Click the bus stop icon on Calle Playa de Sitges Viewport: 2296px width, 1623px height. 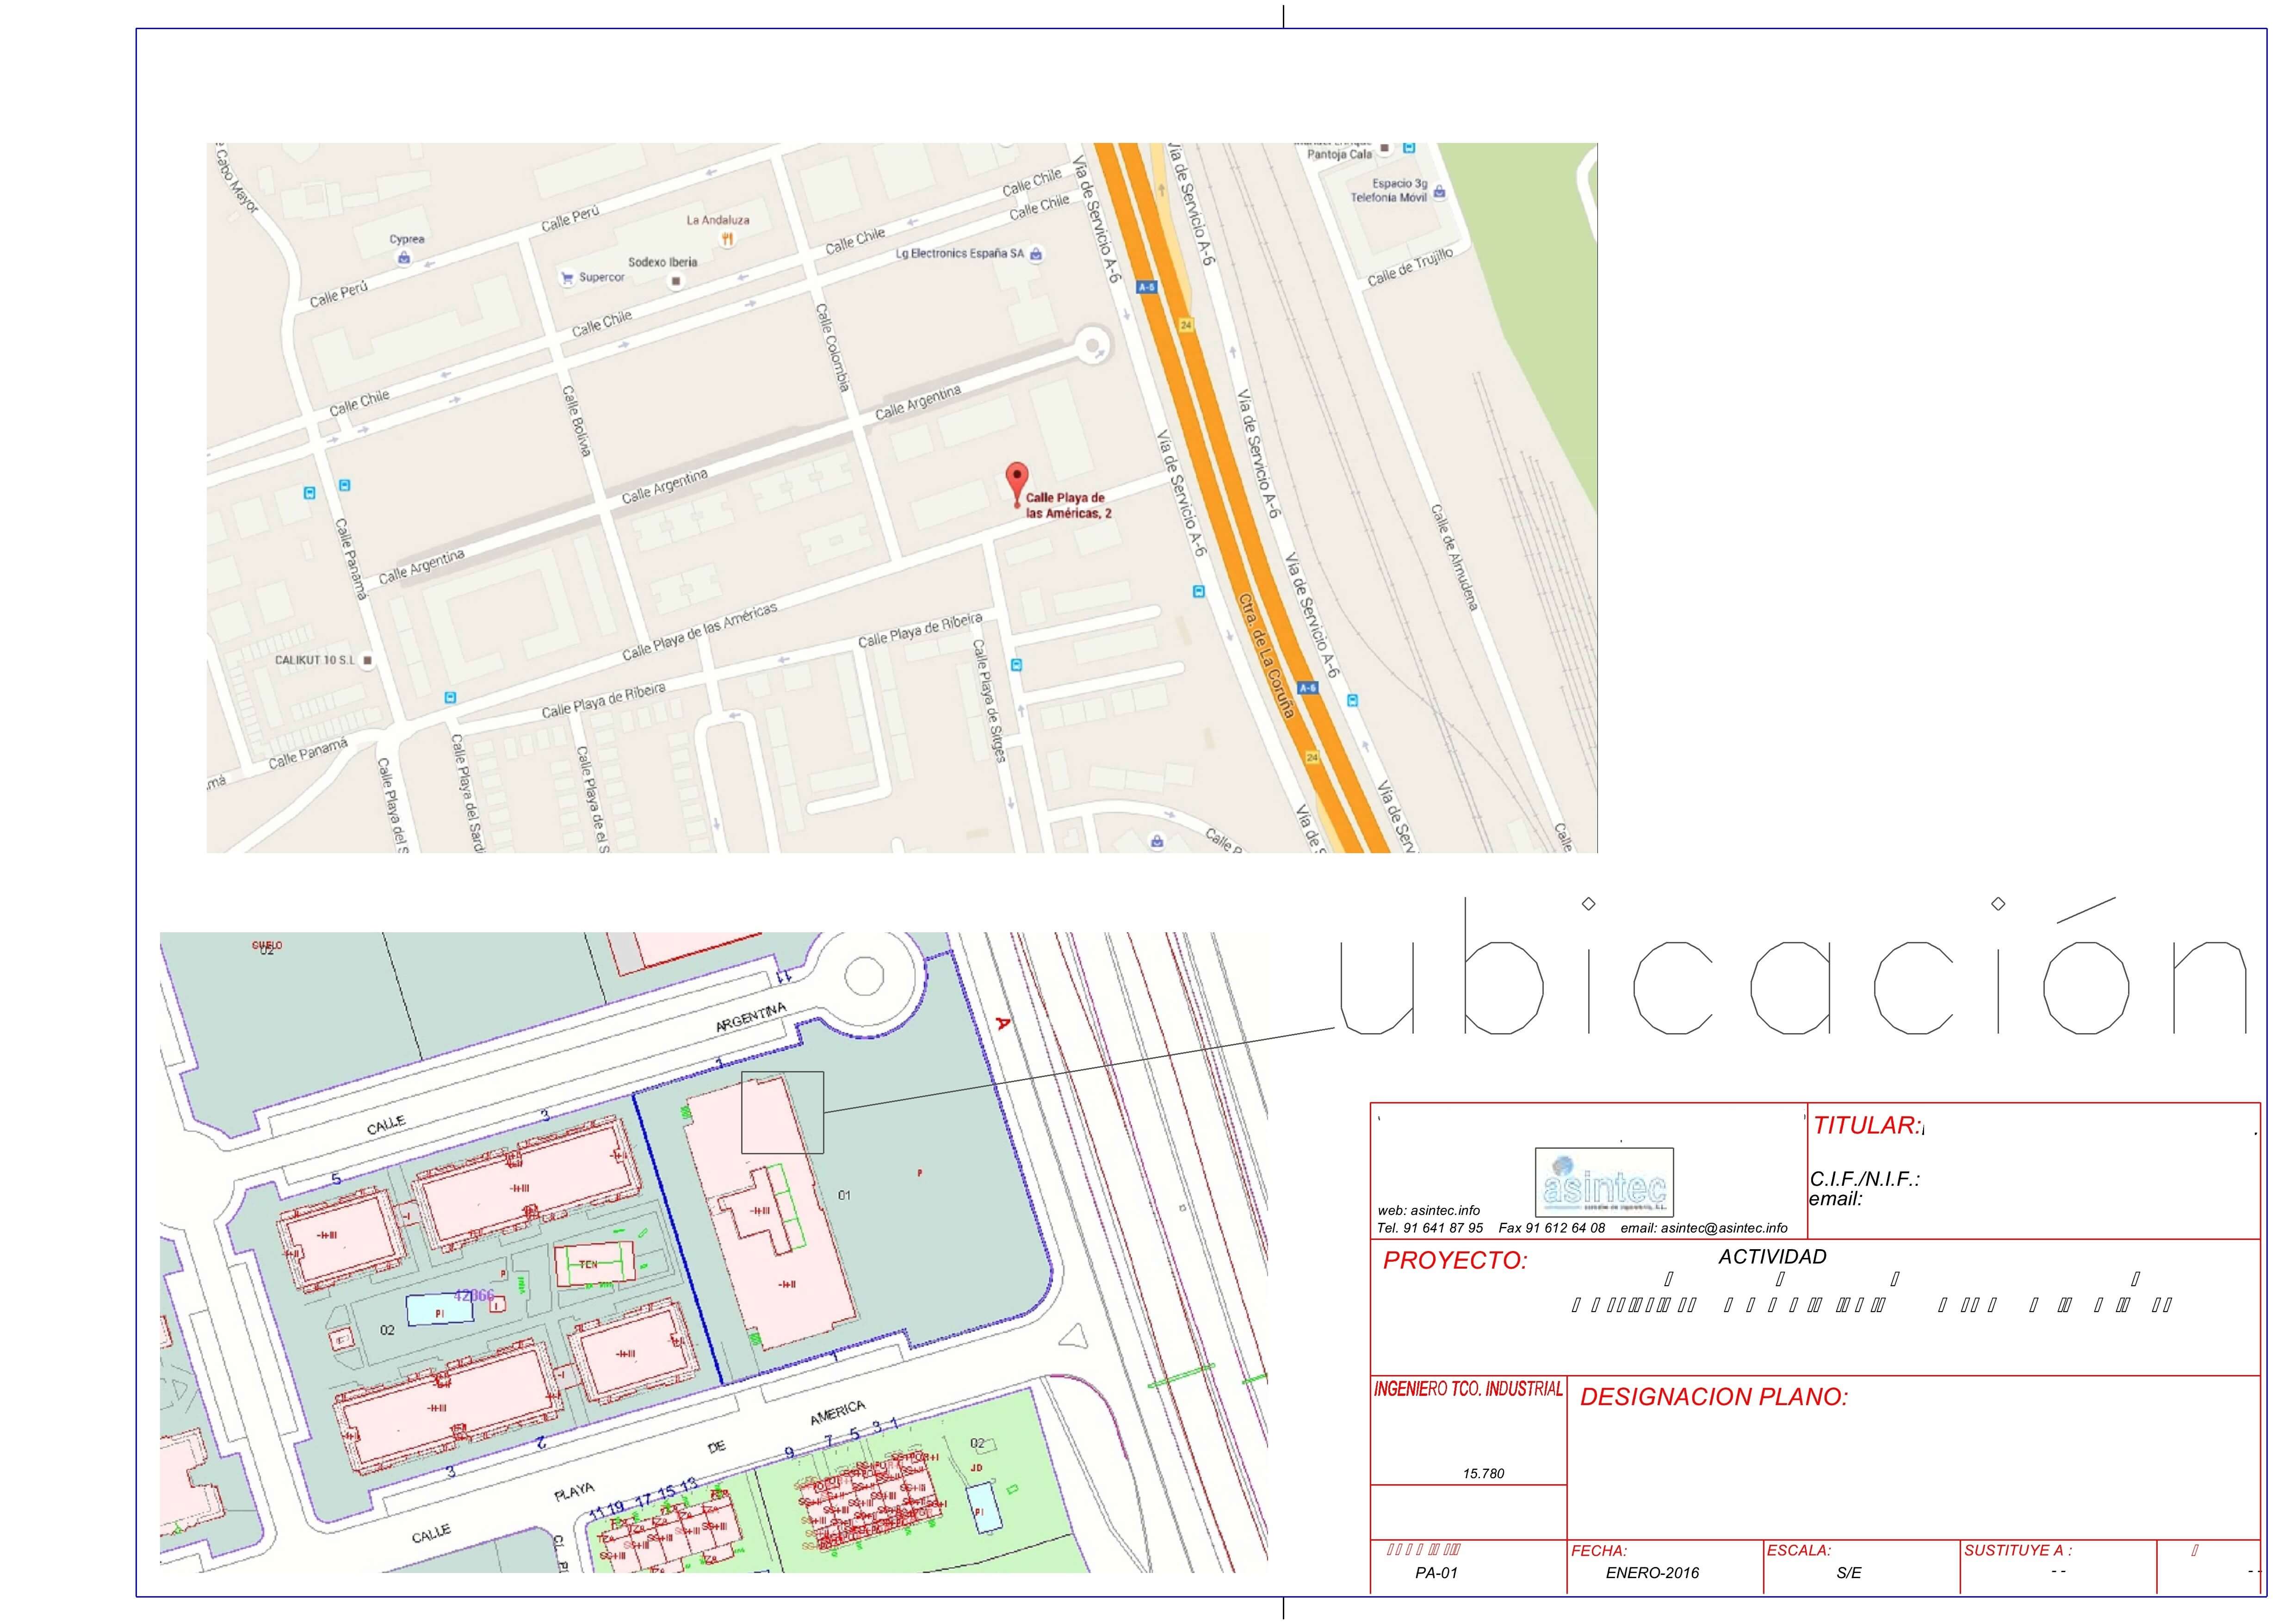1017,665
